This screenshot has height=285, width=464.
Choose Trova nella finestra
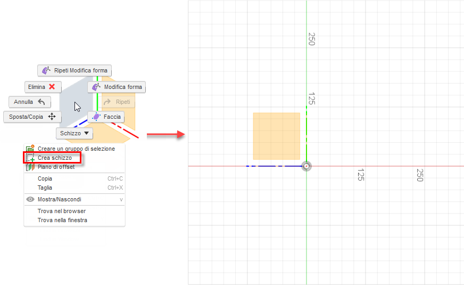click(74, 220)
